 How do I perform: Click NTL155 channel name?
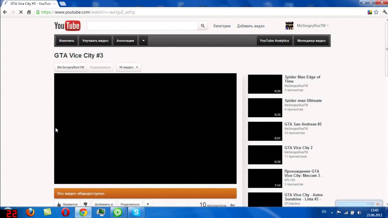[289, 180]
